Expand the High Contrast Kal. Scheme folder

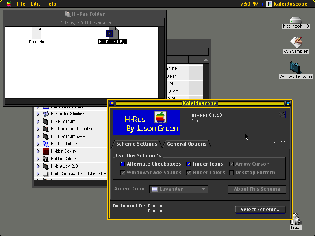click(x=38, y=174)
